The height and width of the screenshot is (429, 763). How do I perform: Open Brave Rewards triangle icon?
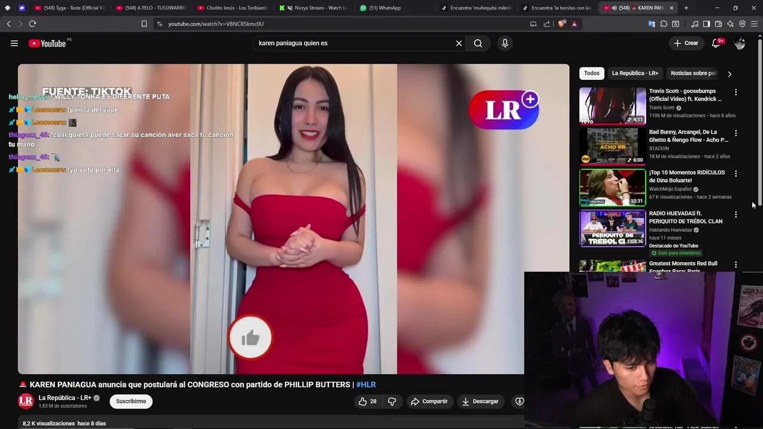(x=574, y=24)
